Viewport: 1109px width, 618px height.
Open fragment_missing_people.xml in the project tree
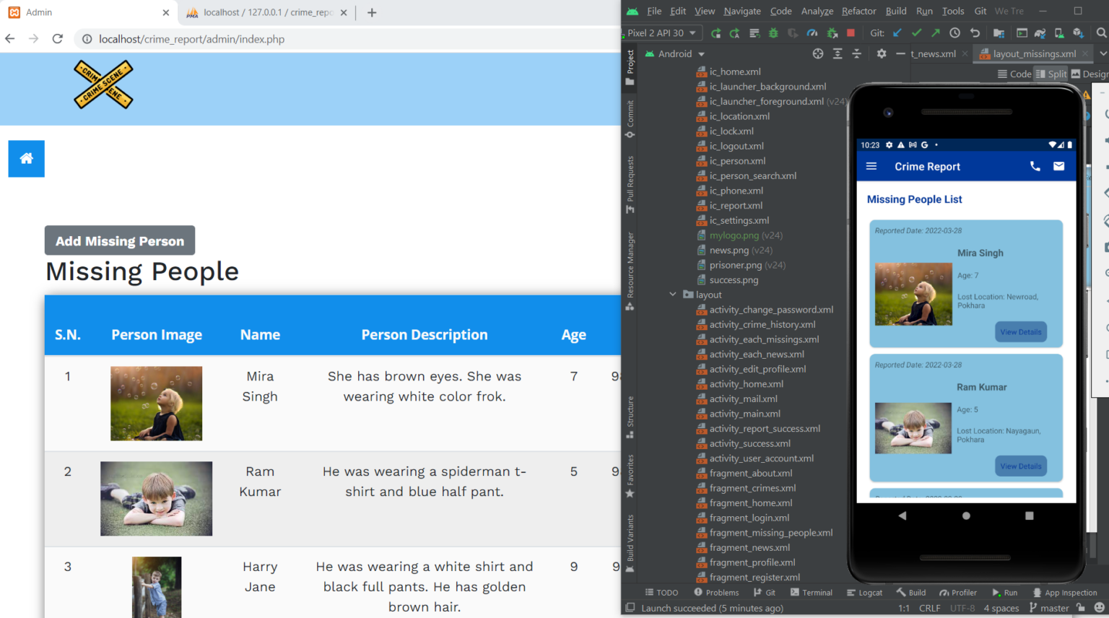point(770,533)
